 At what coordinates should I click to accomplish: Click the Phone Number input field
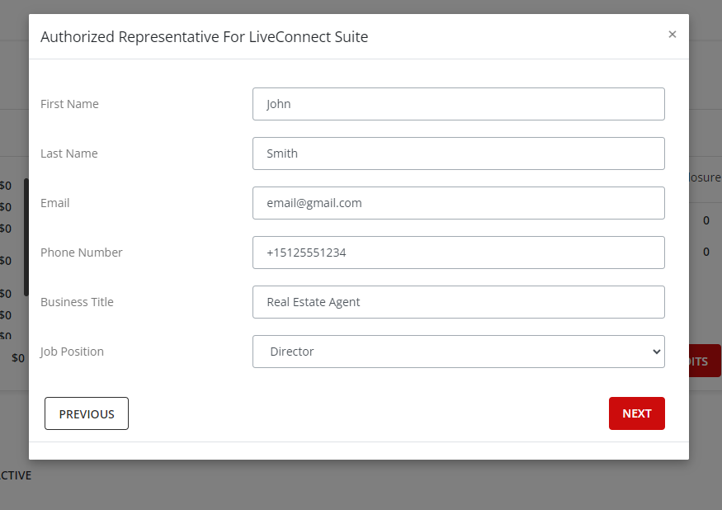pyautogui.click(x=458, y=253)
